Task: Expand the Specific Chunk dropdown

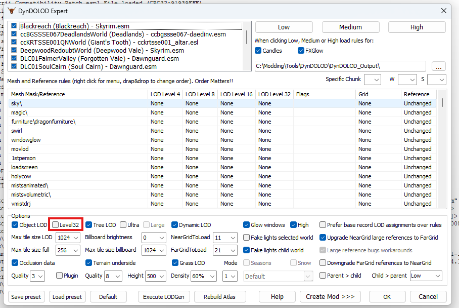Action: [373, 80]
